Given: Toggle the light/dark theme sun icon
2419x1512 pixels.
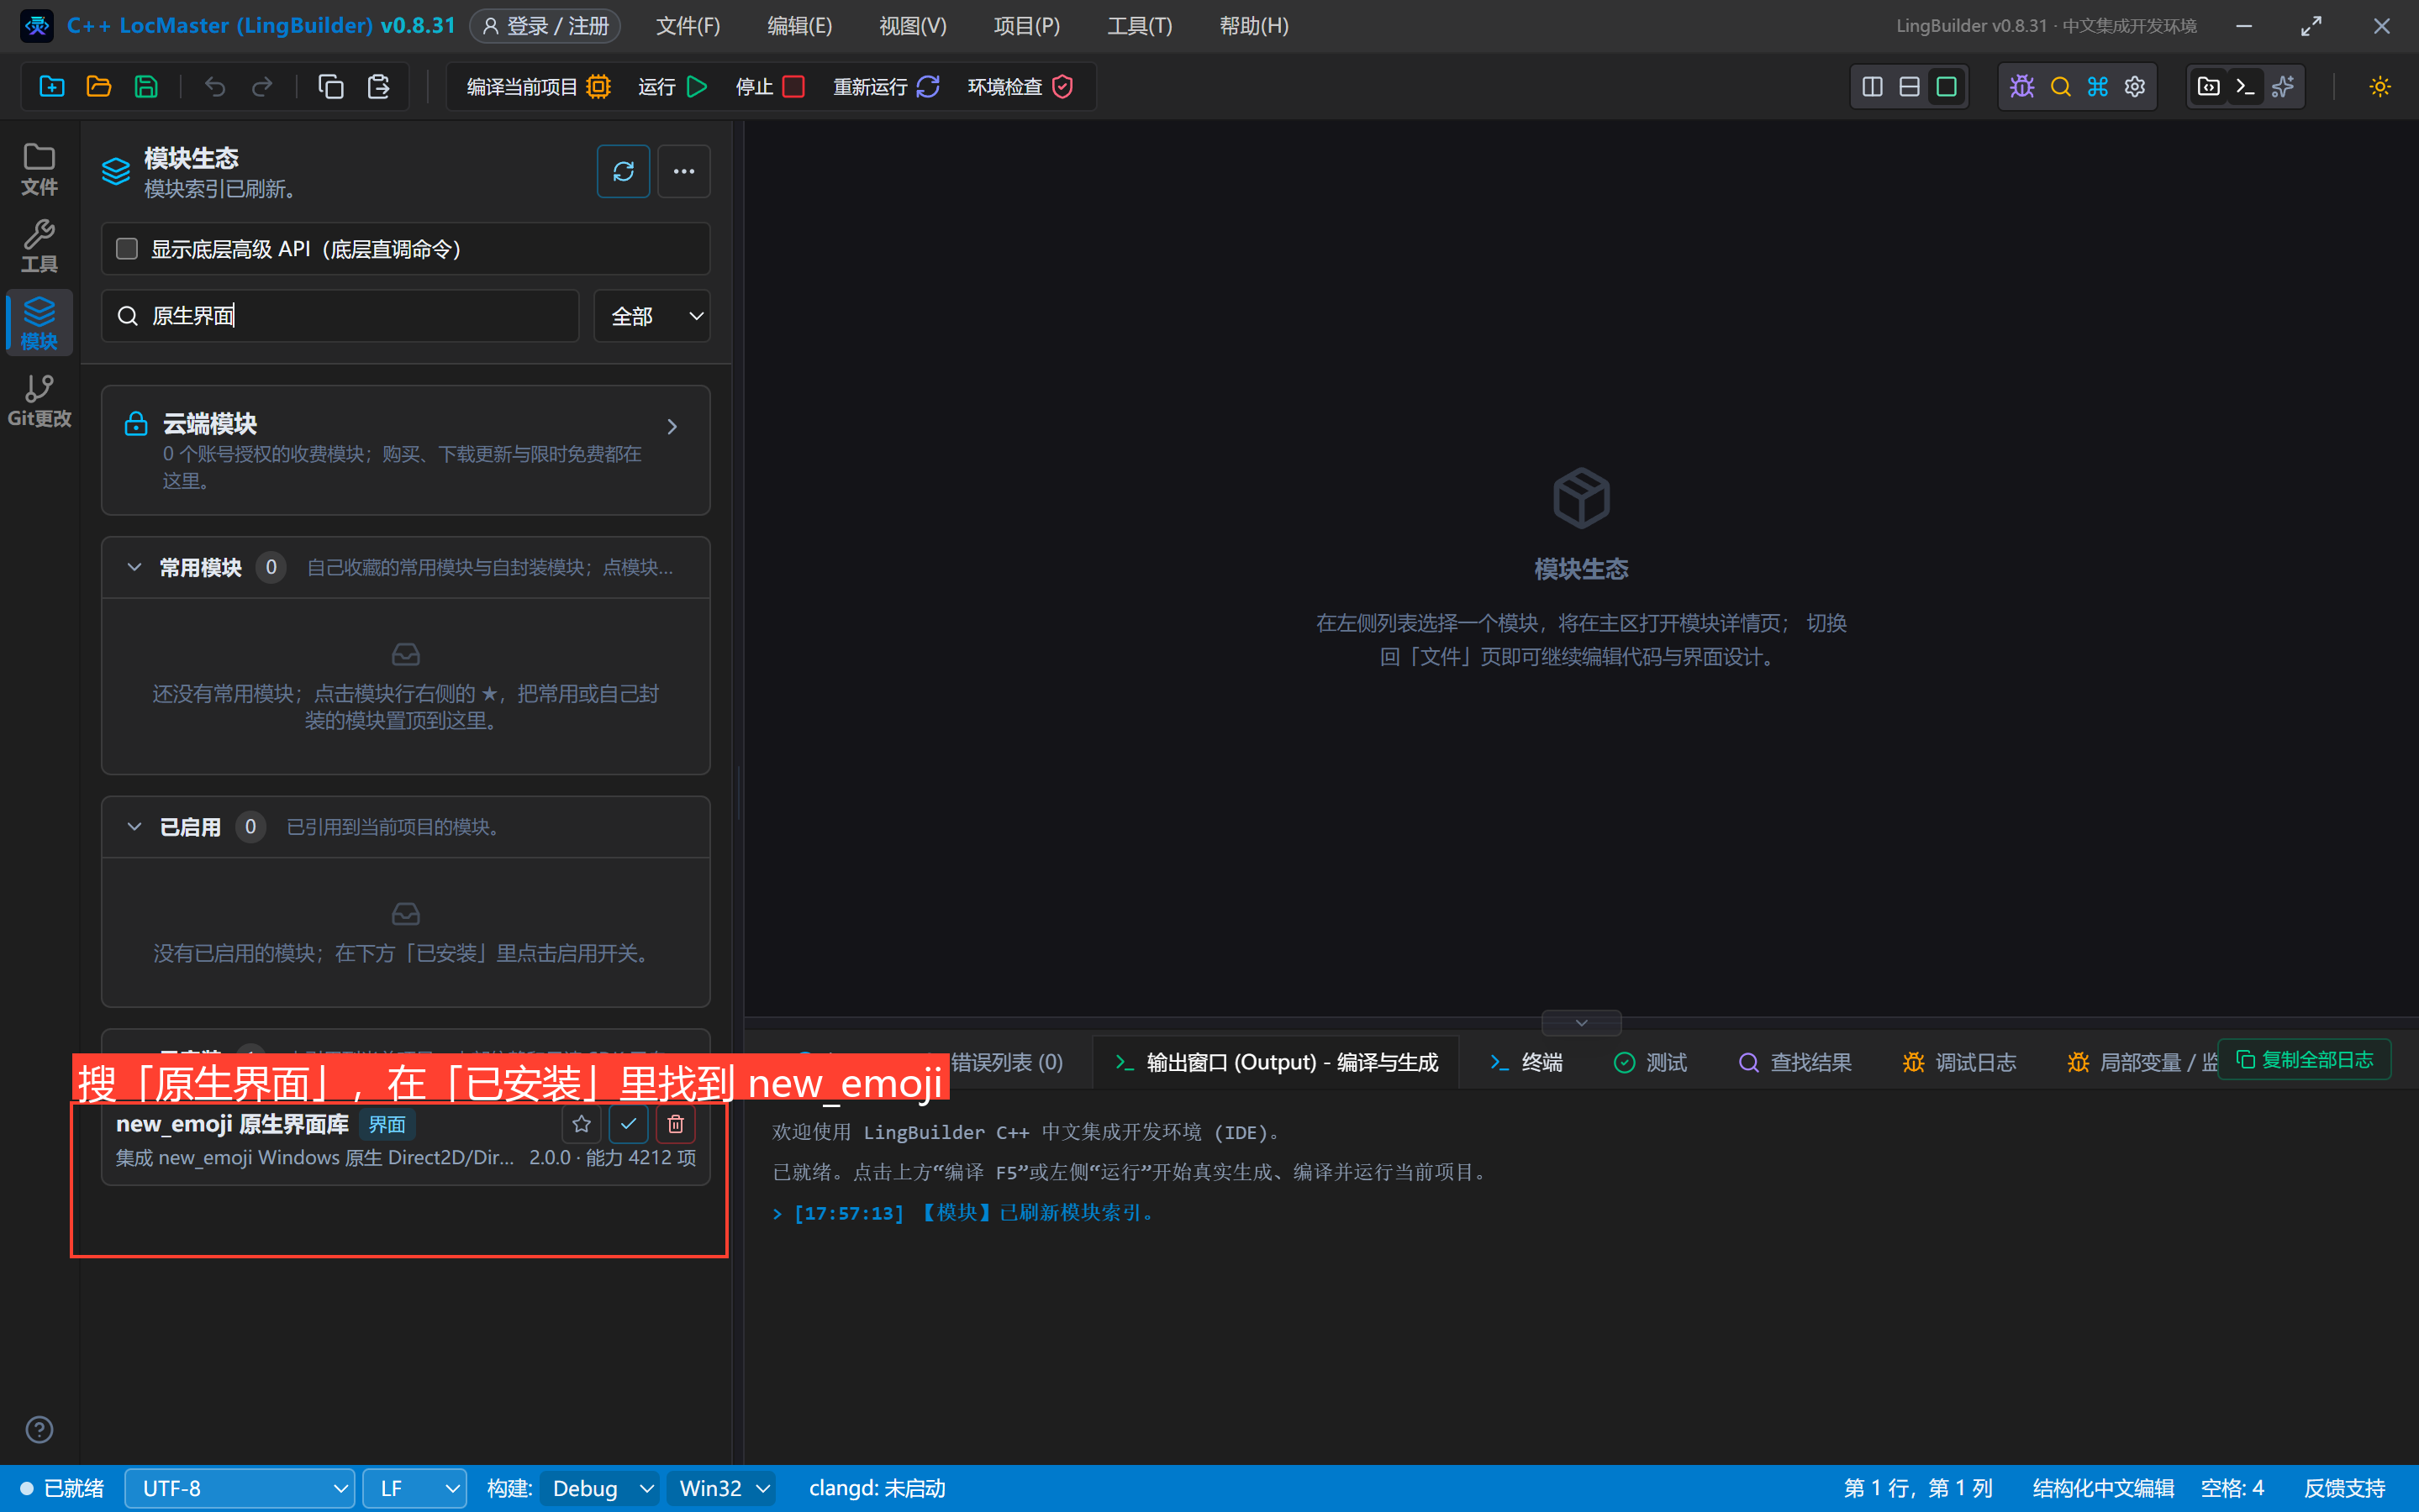Looking at the screenshot, I should click(x=2379, y=87).
